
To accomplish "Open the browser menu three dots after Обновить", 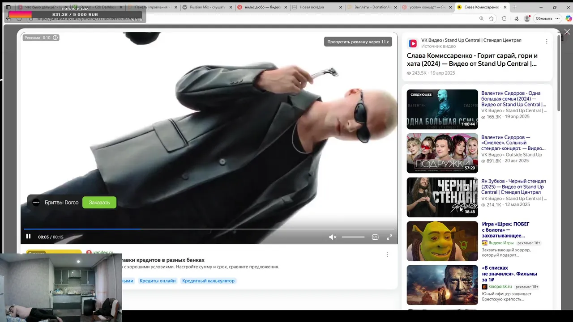I will tap(557, 18).
